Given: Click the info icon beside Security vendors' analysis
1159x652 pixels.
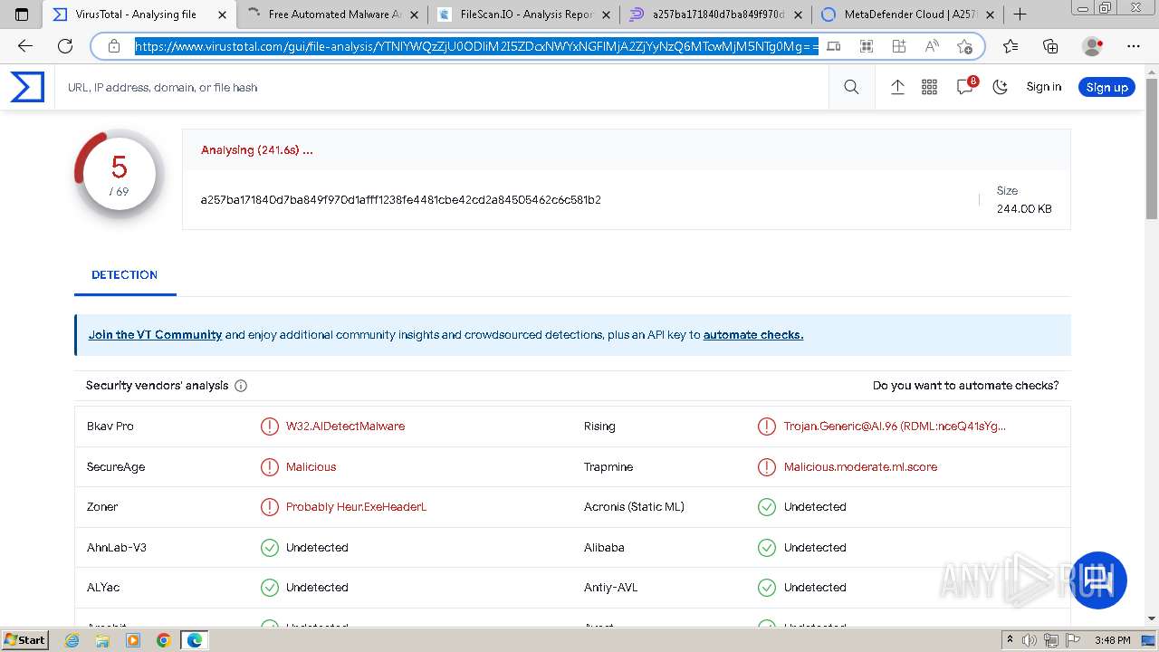Looking at the screenshot, I should click(x=241, y=386).
